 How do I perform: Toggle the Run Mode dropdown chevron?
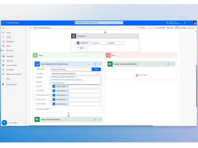point(98,73)
